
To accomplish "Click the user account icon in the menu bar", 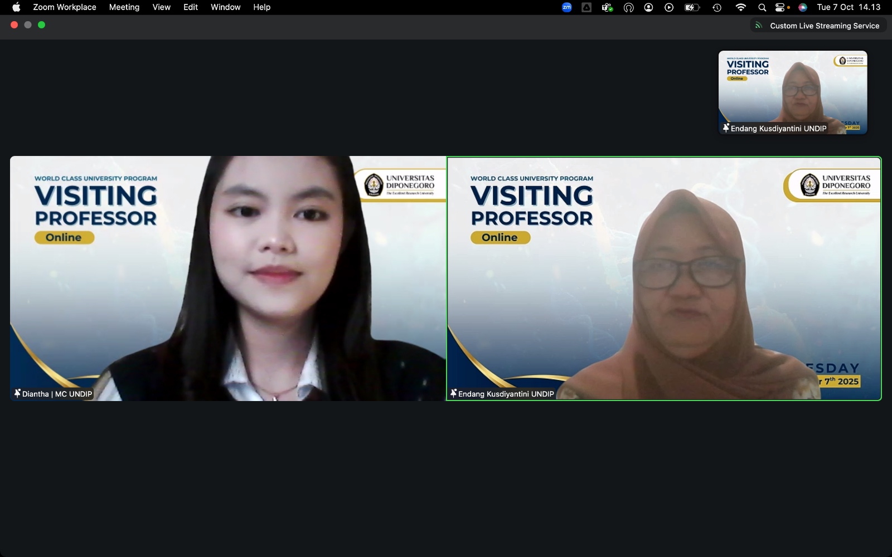I will (x=648, y=7).
